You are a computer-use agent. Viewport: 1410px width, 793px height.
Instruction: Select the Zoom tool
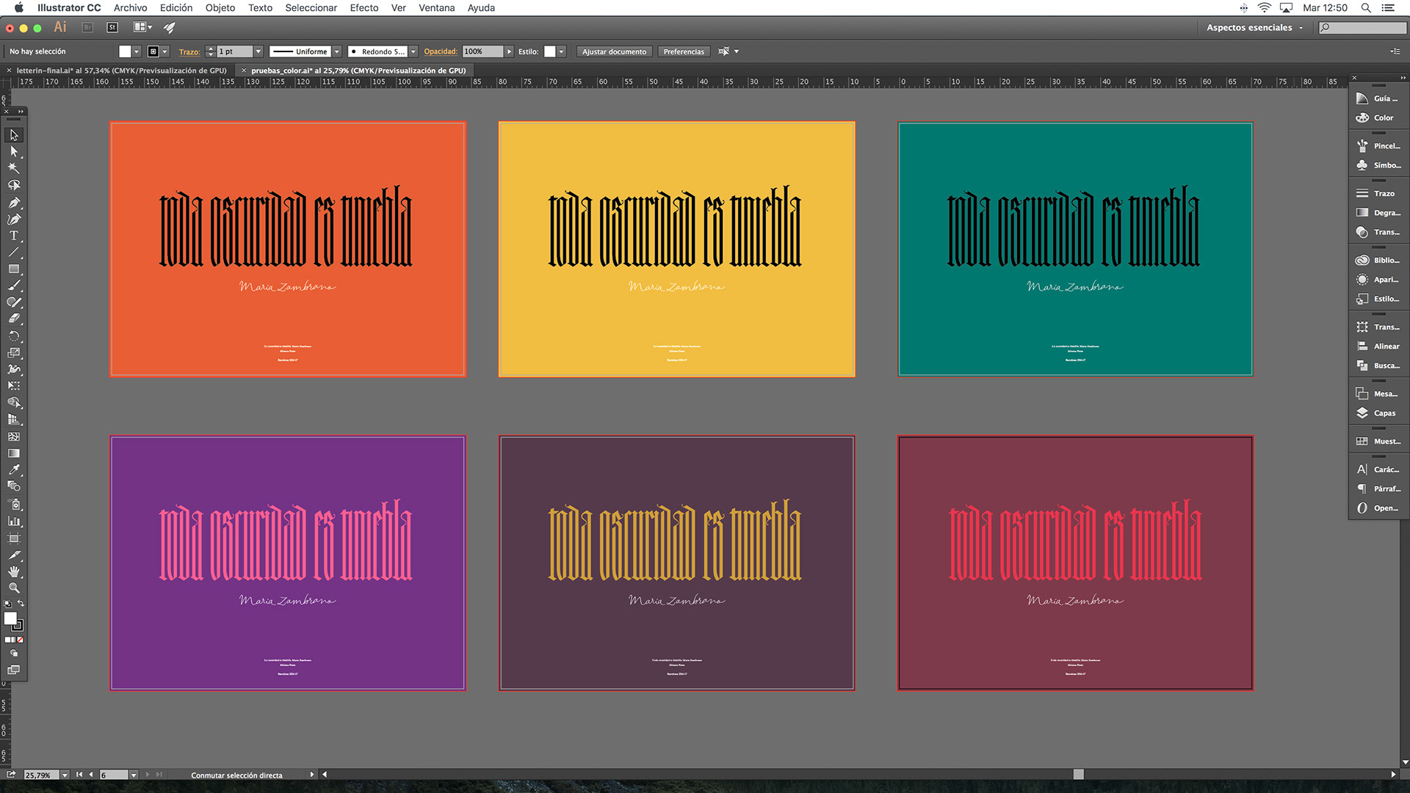[x=13, y=588]
